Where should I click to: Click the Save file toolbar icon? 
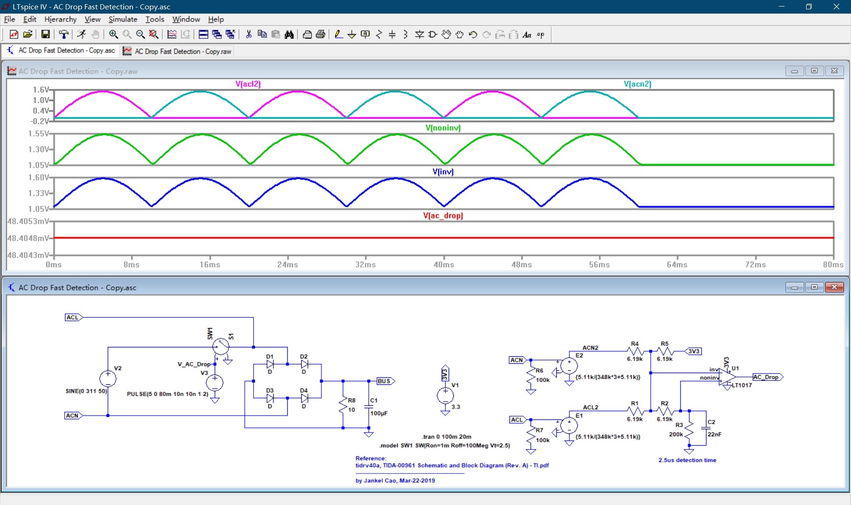point(45,35)
